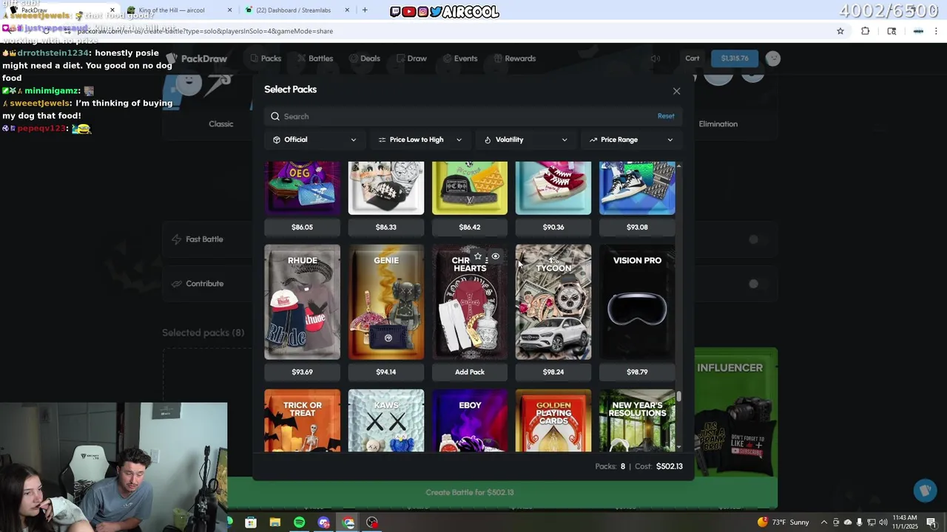The height and width of the screenshot is (532, 947).
Task: Open File Explorer from taskbar
Action: (x=275, y=522)
